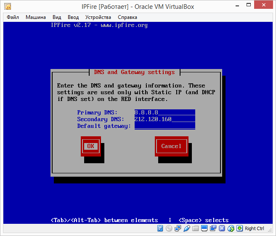The image size is (276, 236).
Task: Click the 'Secondary DNS:' label
Action: tap(101, 119)
